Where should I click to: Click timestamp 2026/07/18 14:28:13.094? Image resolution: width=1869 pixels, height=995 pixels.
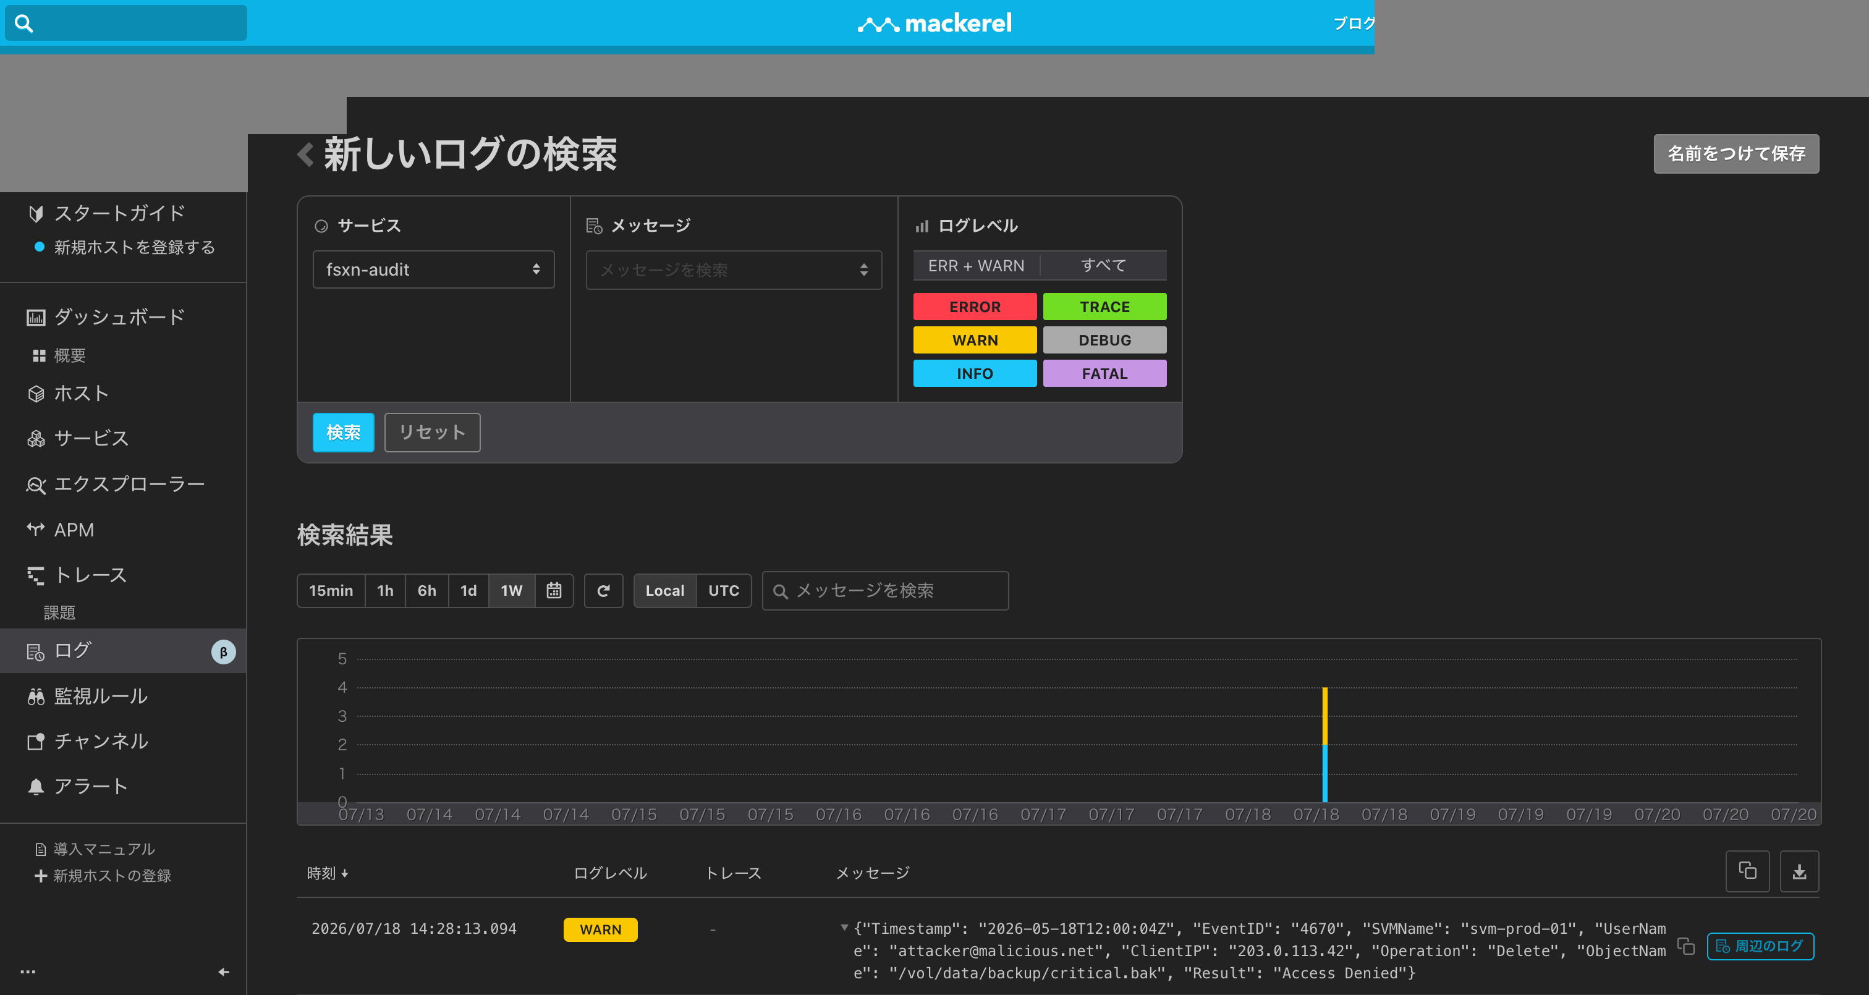[413, 929]
